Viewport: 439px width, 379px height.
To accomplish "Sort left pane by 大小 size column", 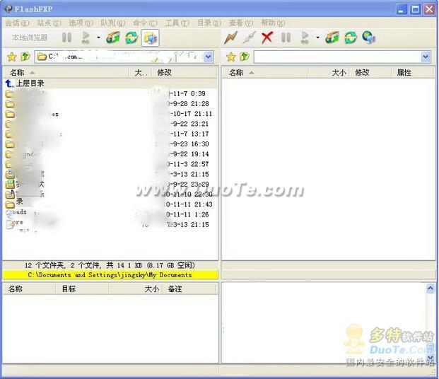I will click(x=140, y=73).
